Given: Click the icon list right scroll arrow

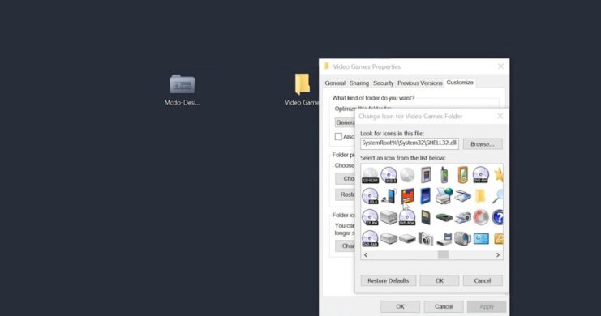Looking at the screenshot, I should pos(498,255).
